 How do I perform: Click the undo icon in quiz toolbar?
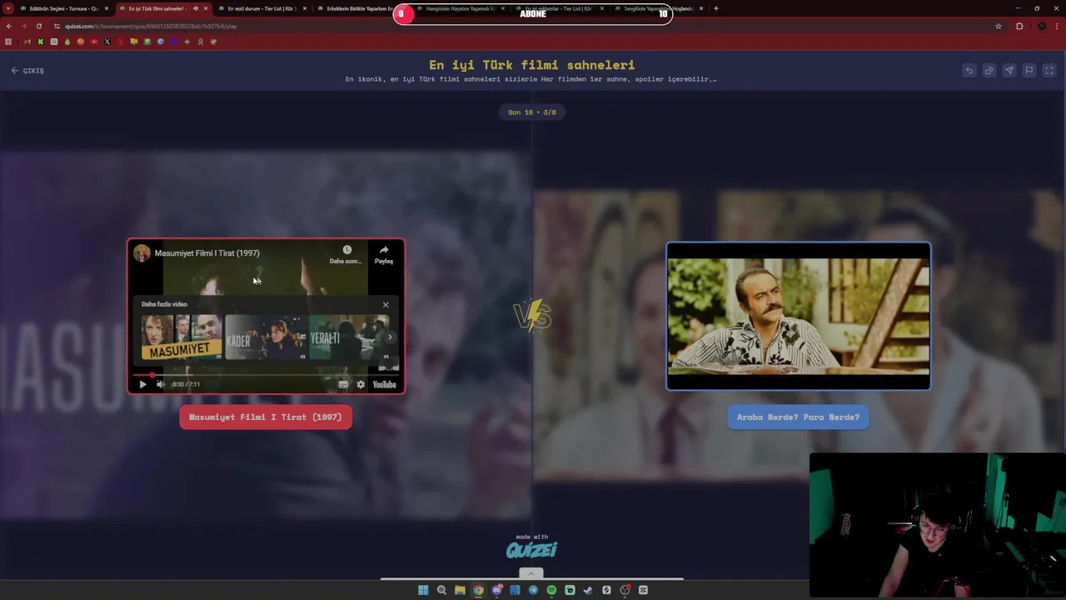(x=969, y=71)
